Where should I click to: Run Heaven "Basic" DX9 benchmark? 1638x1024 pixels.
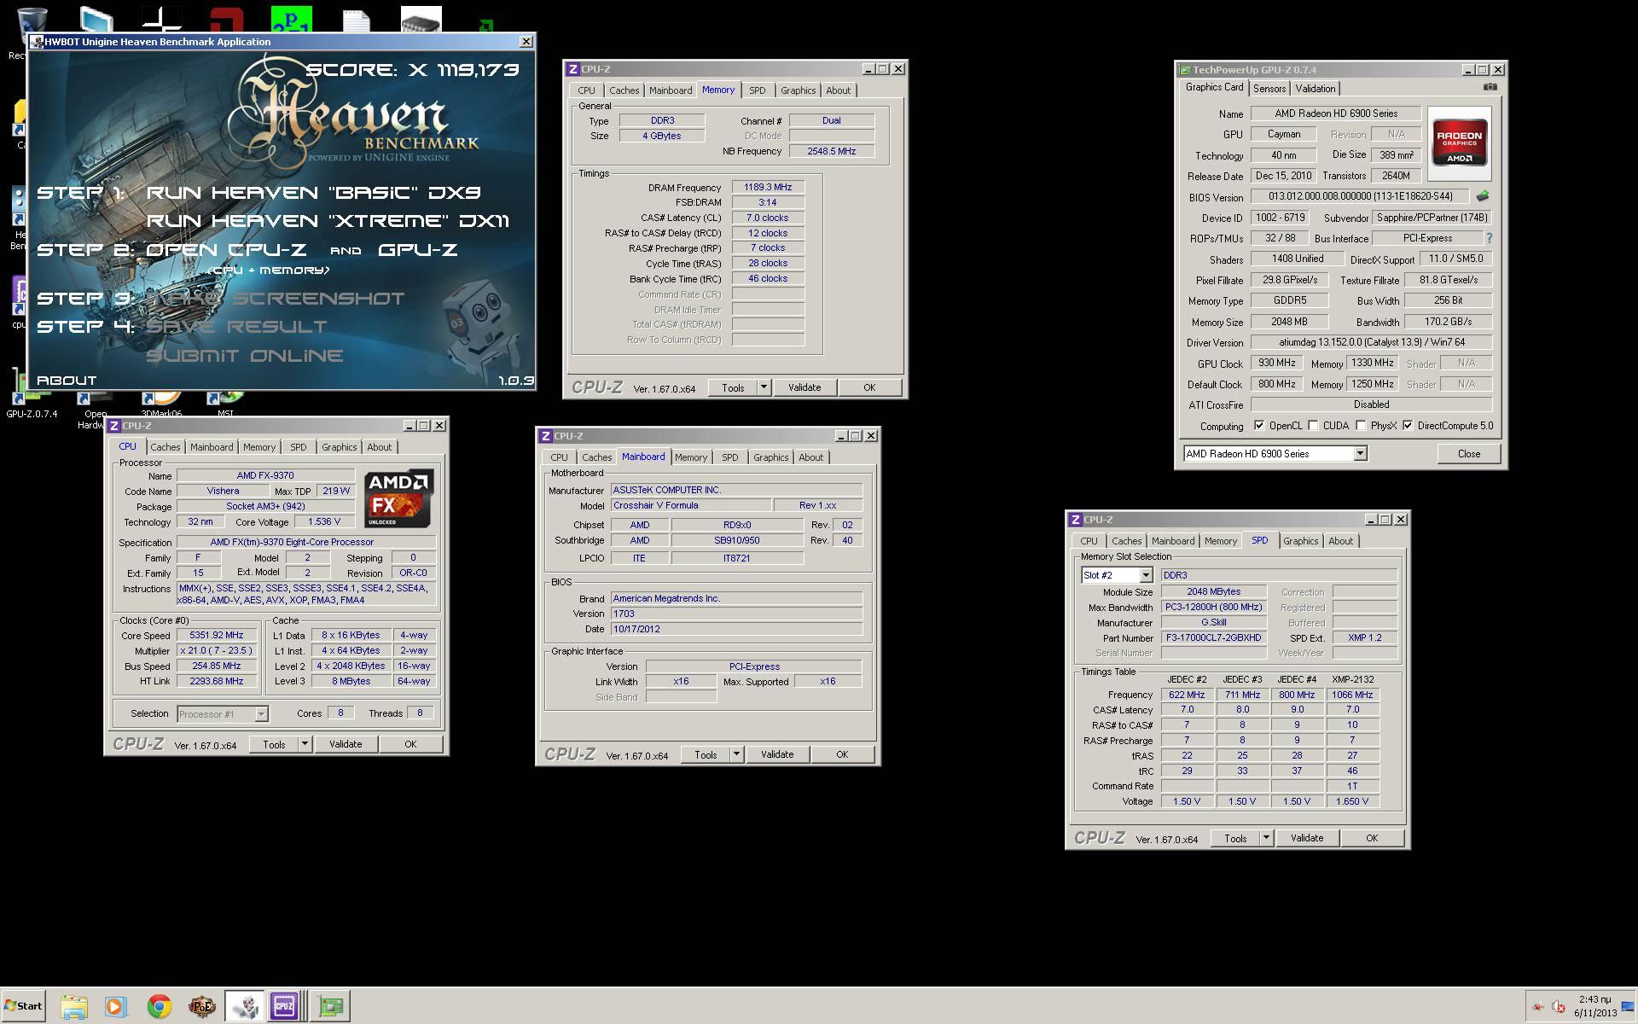click(x=313, y=193)
